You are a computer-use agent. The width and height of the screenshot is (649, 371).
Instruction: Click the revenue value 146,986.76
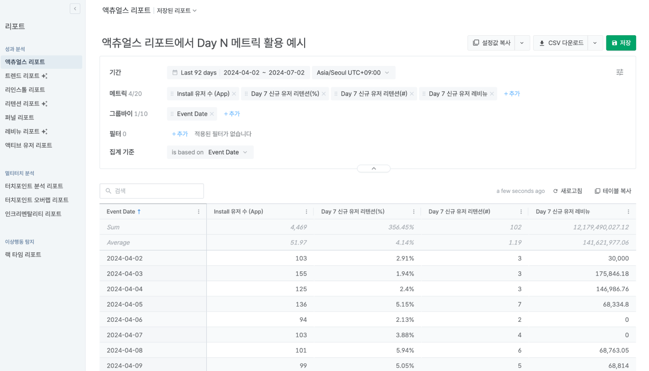point(612,289)
